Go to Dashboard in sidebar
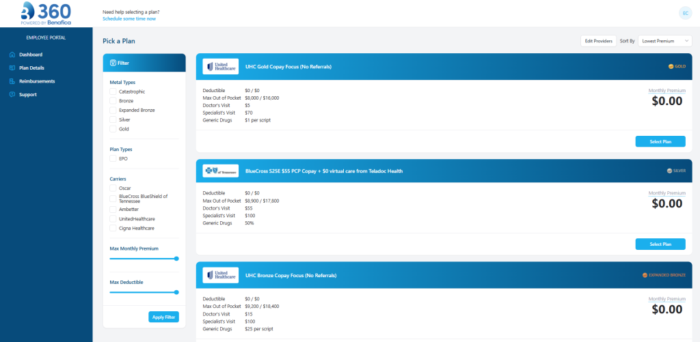 pos(31,55)
